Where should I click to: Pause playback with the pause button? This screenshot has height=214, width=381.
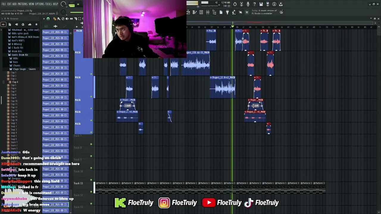78,4
